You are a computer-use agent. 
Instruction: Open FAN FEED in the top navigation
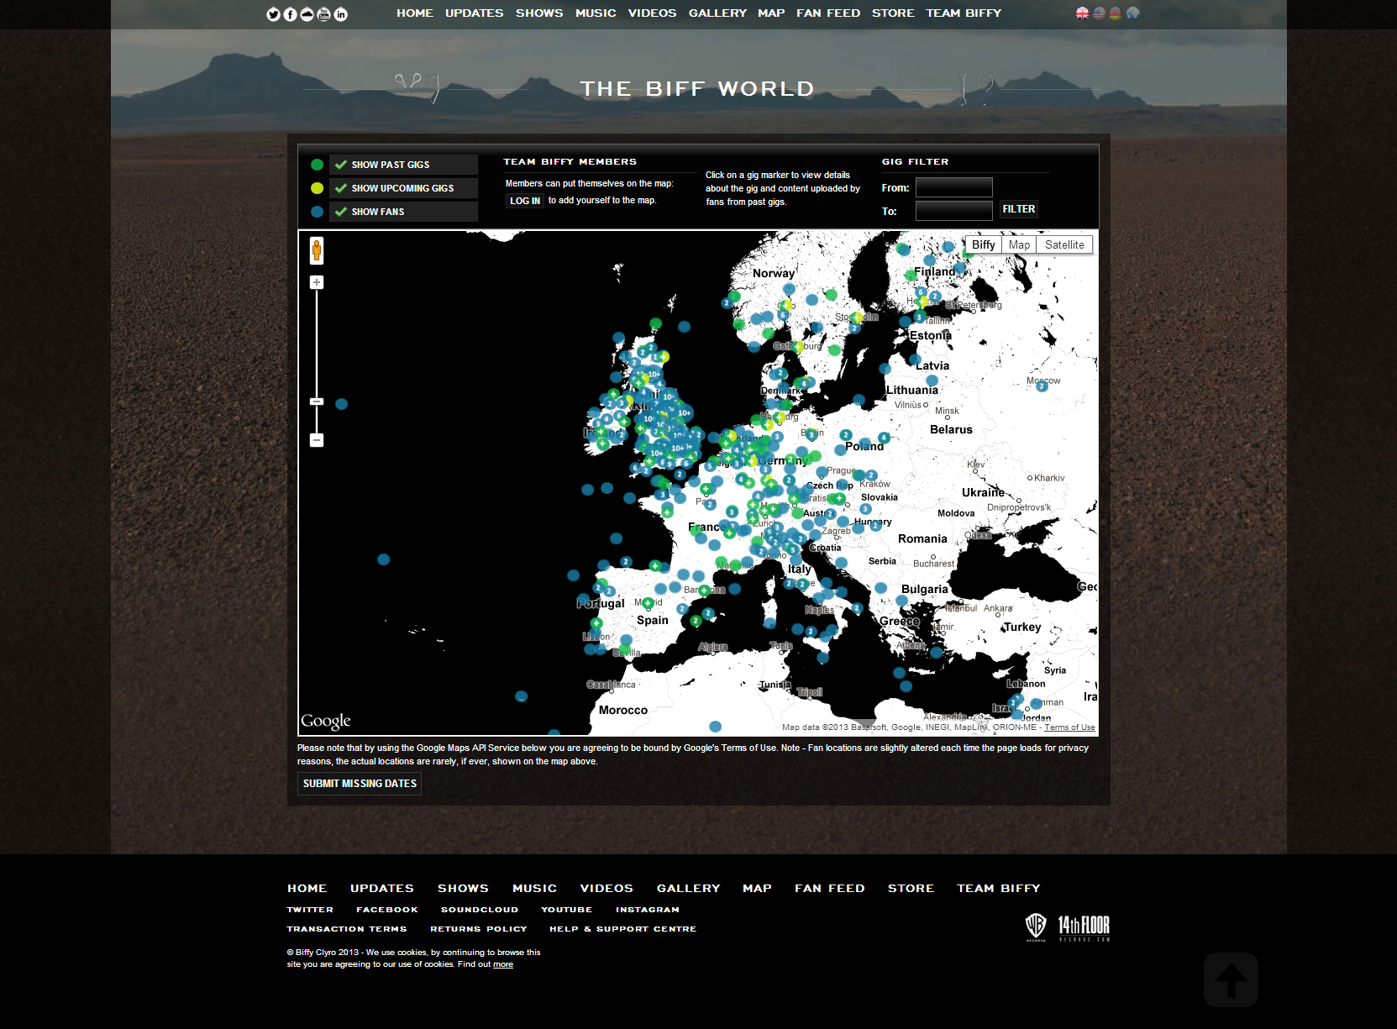pyautogui.click(x=828, y=13)
